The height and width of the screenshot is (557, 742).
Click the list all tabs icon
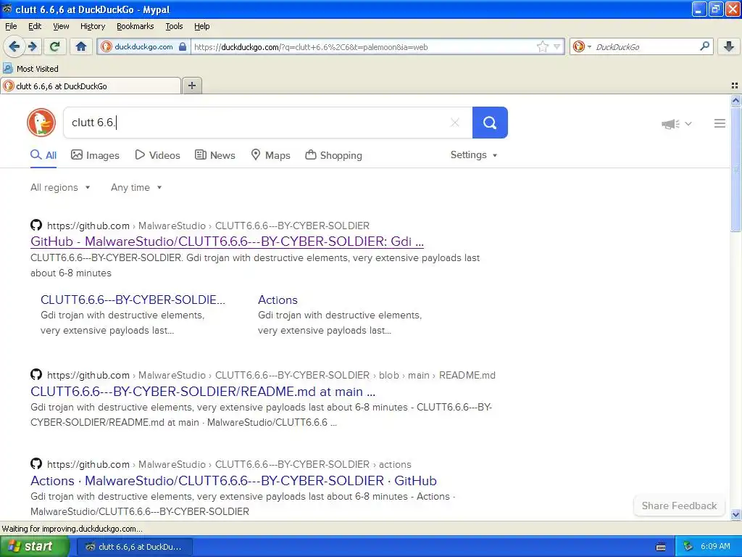click(735, 86)
